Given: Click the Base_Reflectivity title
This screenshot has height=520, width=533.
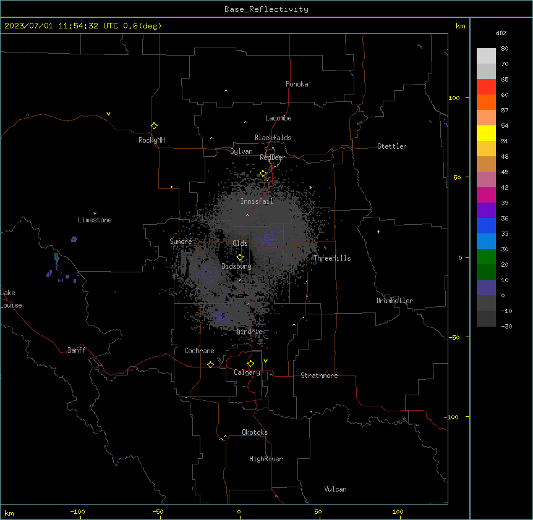Looking at the screenshot, I should (x=266, y=9).
